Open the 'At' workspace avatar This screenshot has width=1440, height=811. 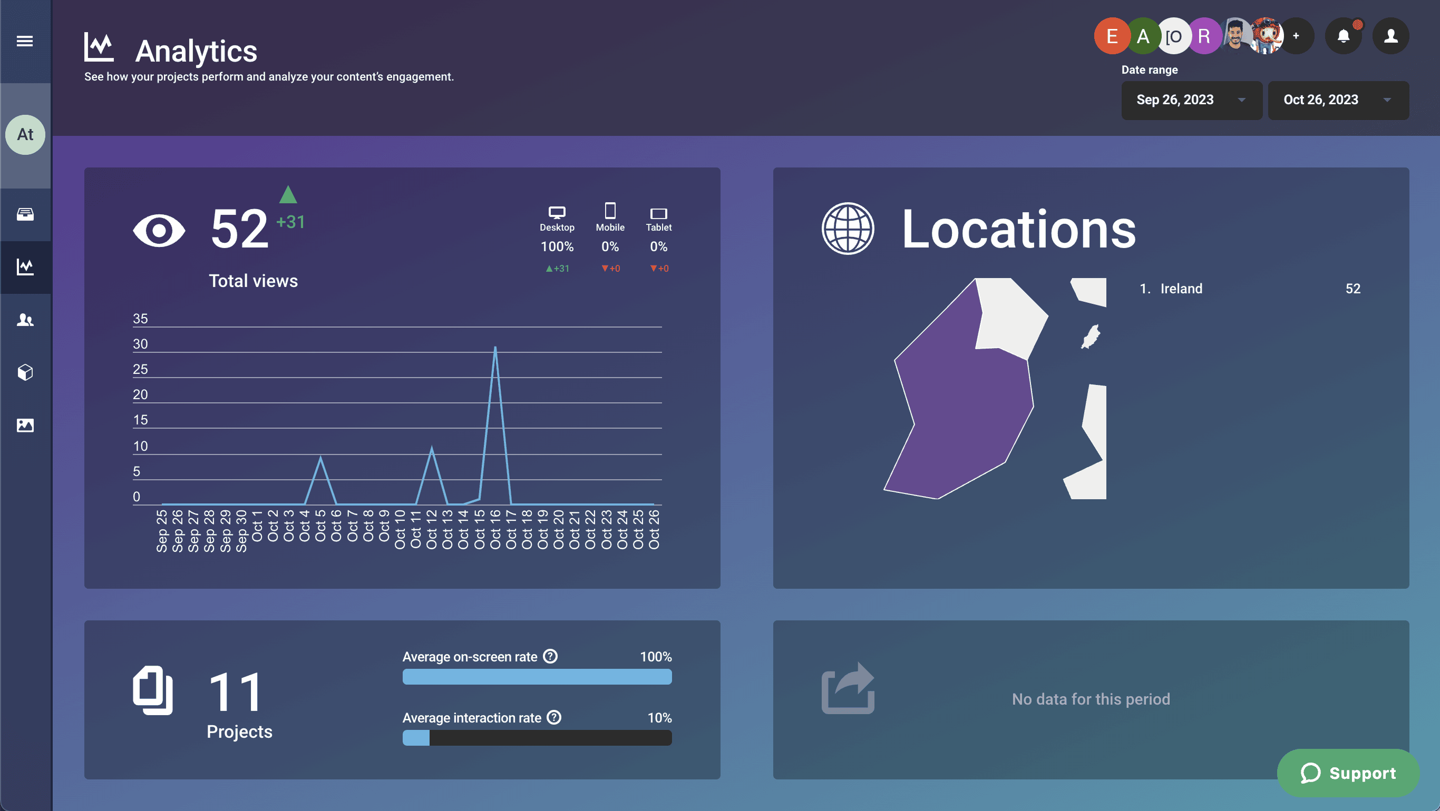[25, 135]
